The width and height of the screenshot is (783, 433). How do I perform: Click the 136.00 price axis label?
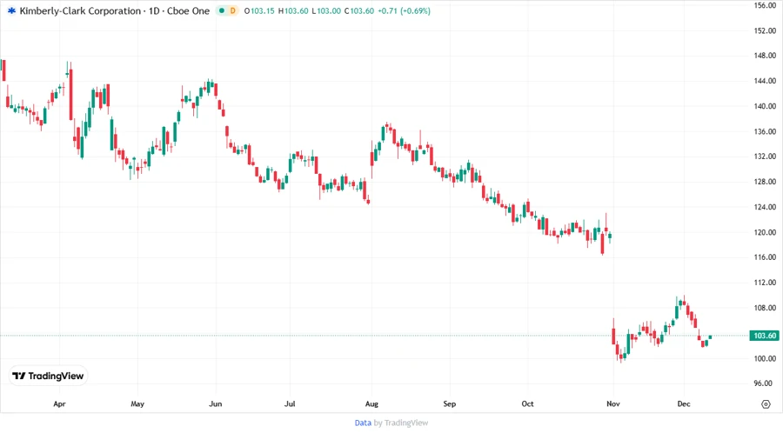pos(765,131)
